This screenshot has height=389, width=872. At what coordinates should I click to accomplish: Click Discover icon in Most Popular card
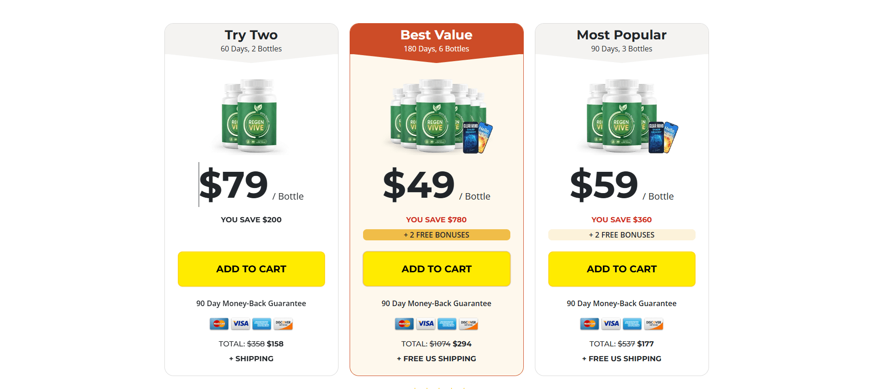coord(653,324)
